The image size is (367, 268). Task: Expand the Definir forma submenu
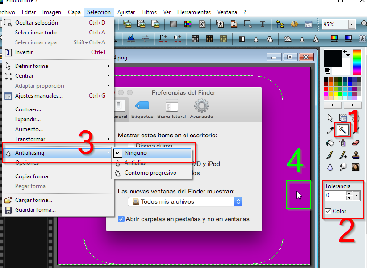tap(58, 66)
